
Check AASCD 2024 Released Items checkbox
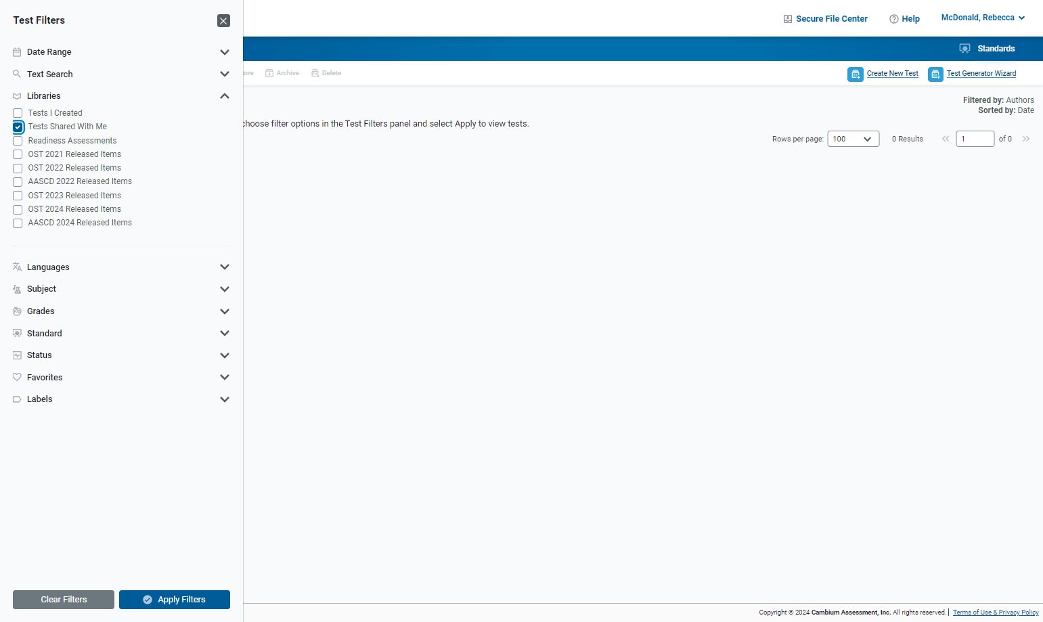(x=18, y=223)
